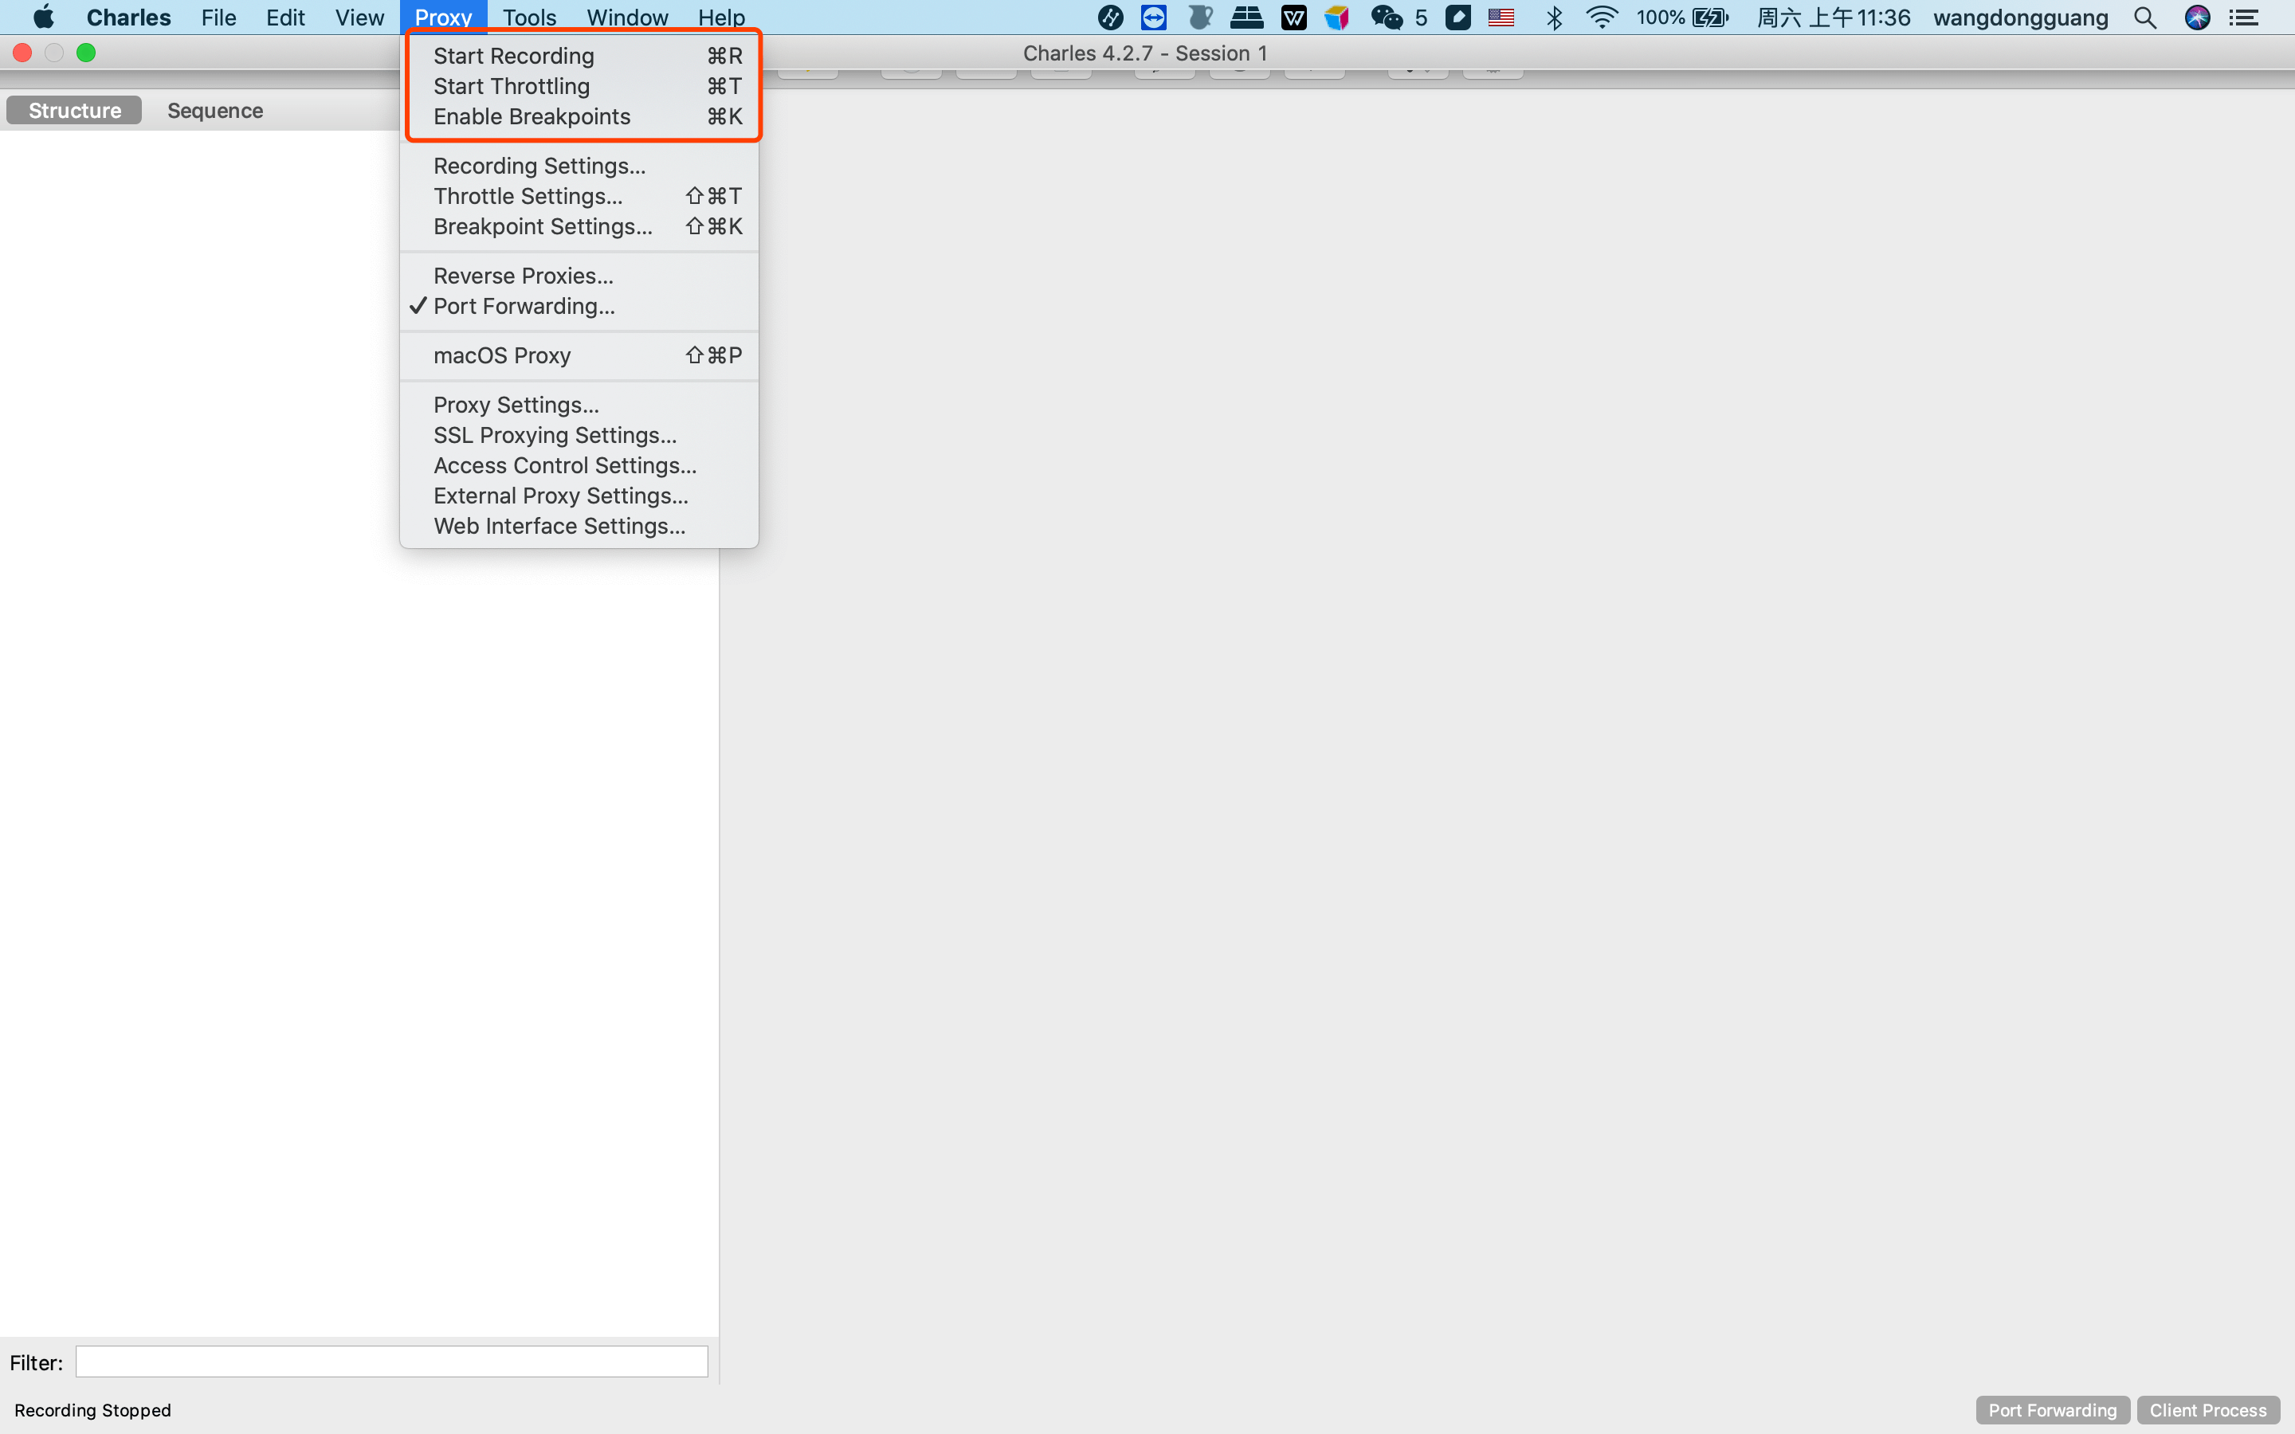Open Breakpoint Settings configuration dialog

[x=542, y=226]
